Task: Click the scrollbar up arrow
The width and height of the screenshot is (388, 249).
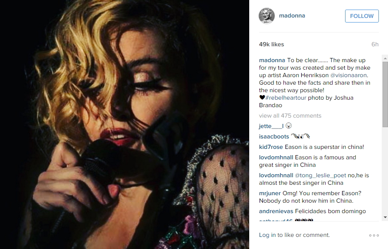Action: (385, 58)
